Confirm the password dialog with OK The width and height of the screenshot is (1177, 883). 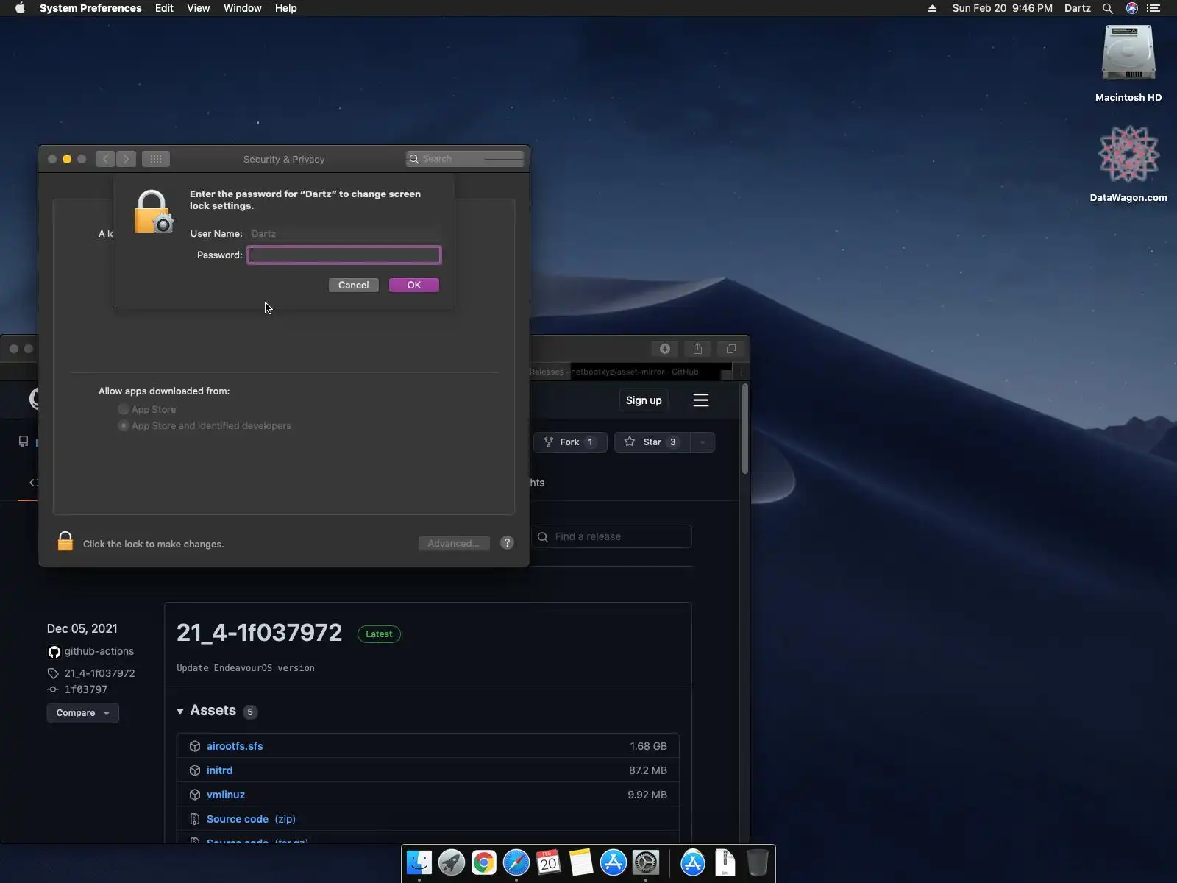tap(414, 285)
